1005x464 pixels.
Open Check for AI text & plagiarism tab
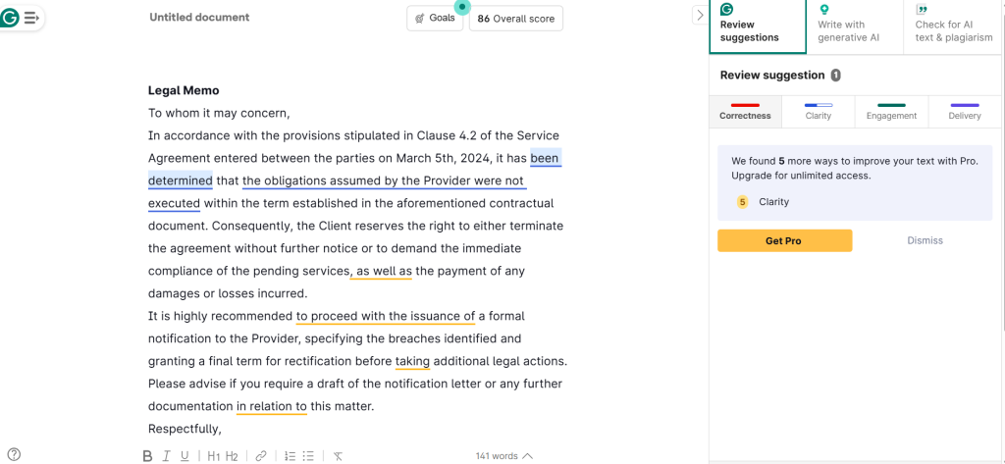point(953,26)
